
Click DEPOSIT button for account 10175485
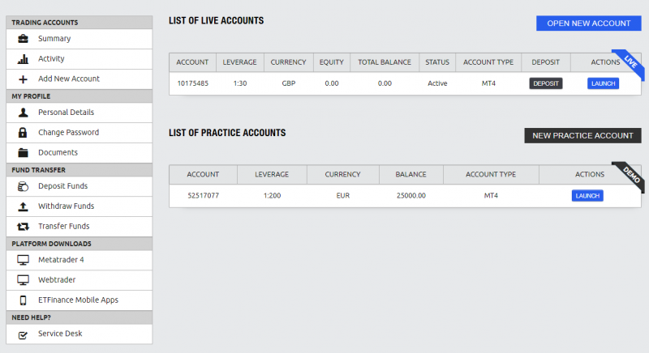pos(545,83)
